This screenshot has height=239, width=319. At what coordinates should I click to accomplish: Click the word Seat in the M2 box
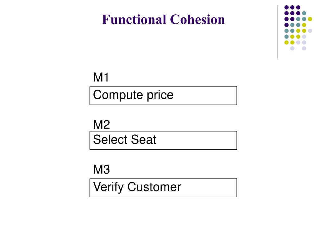[x=144, y=140]
